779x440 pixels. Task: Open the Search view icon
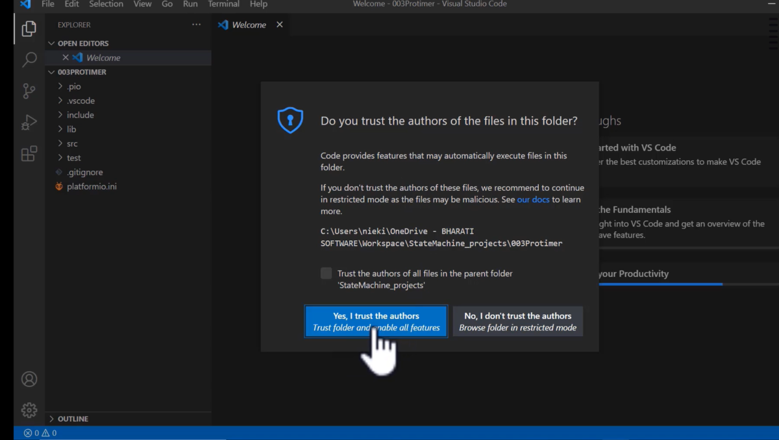coord(29,60)
